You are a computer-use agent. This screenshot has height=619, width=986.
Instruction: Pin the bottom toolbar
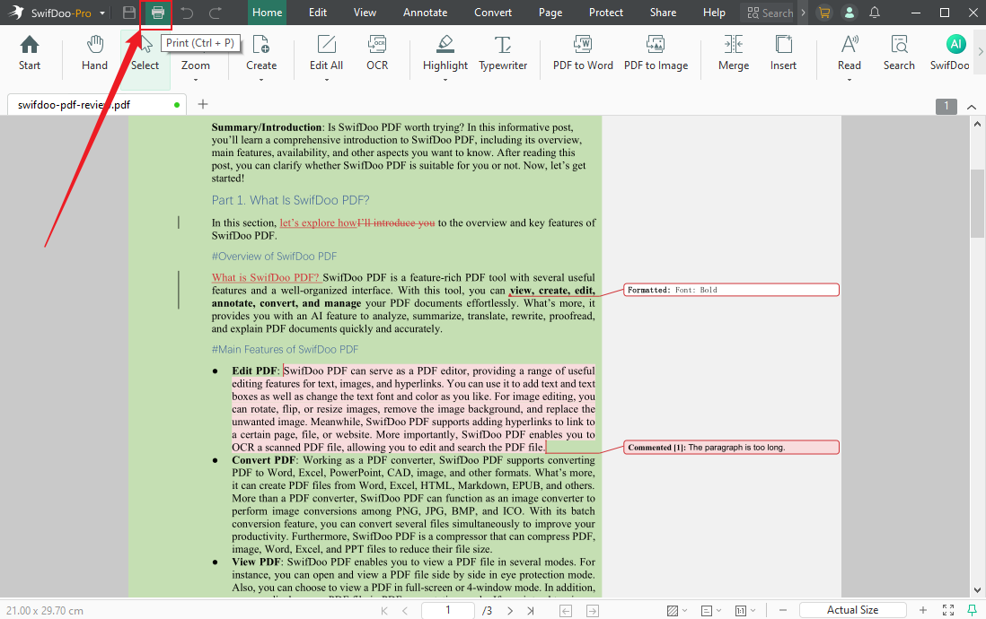[973, 609]
